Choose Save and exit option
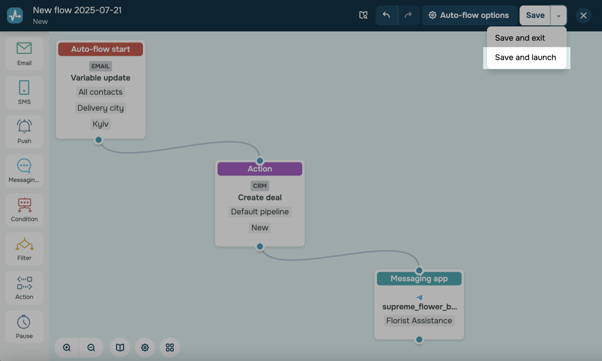The width and height of the screenshot is (602, 361). click(x=520, y=38)
